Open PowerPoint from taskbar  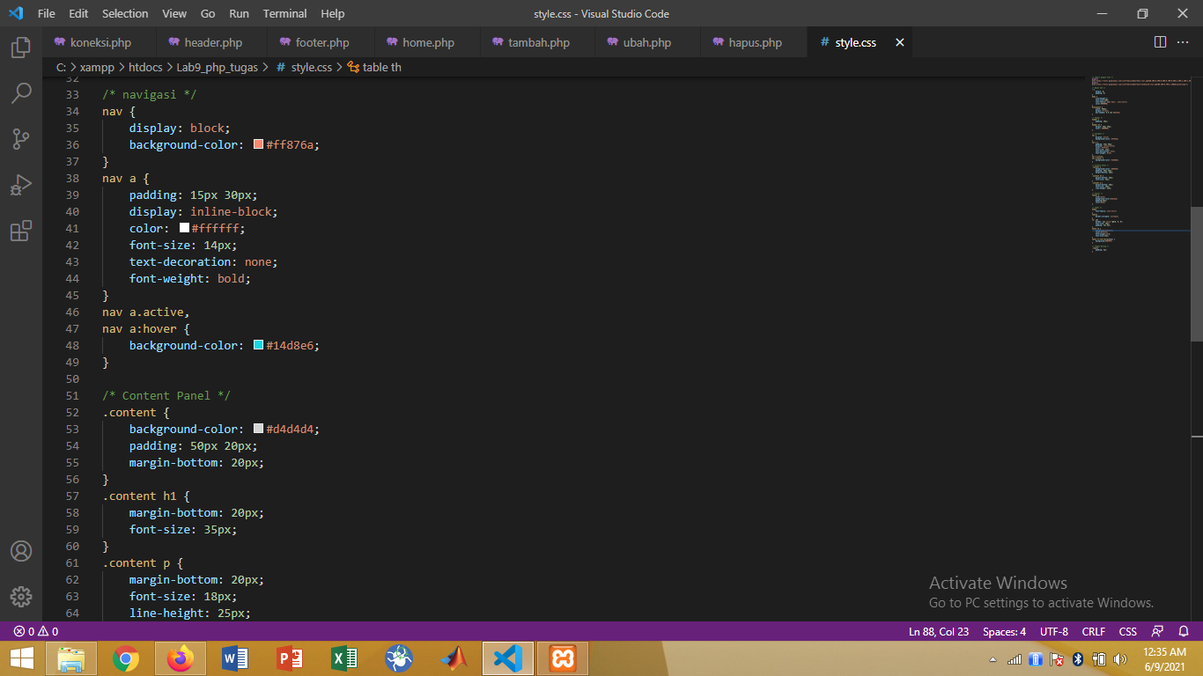[290, 658]
